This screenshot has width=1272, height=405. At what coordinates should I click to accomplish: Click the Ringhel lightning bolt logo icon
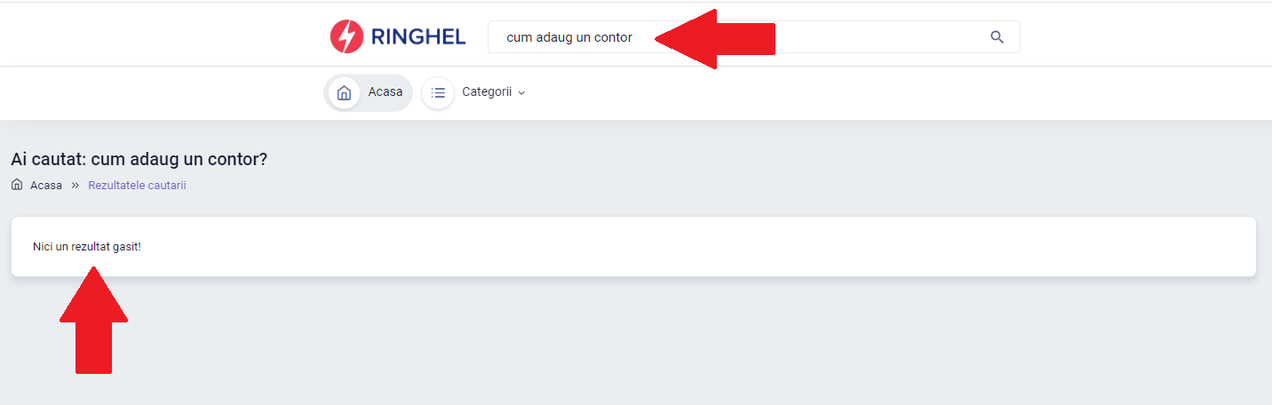pyautogui.click(x=346, y=36)
